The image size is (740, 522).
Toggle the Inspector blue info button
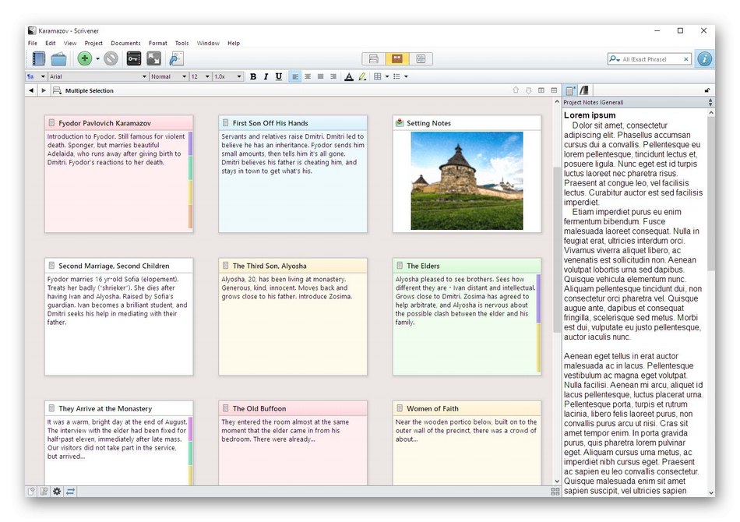pyautogui.click(x=704, y=59)
